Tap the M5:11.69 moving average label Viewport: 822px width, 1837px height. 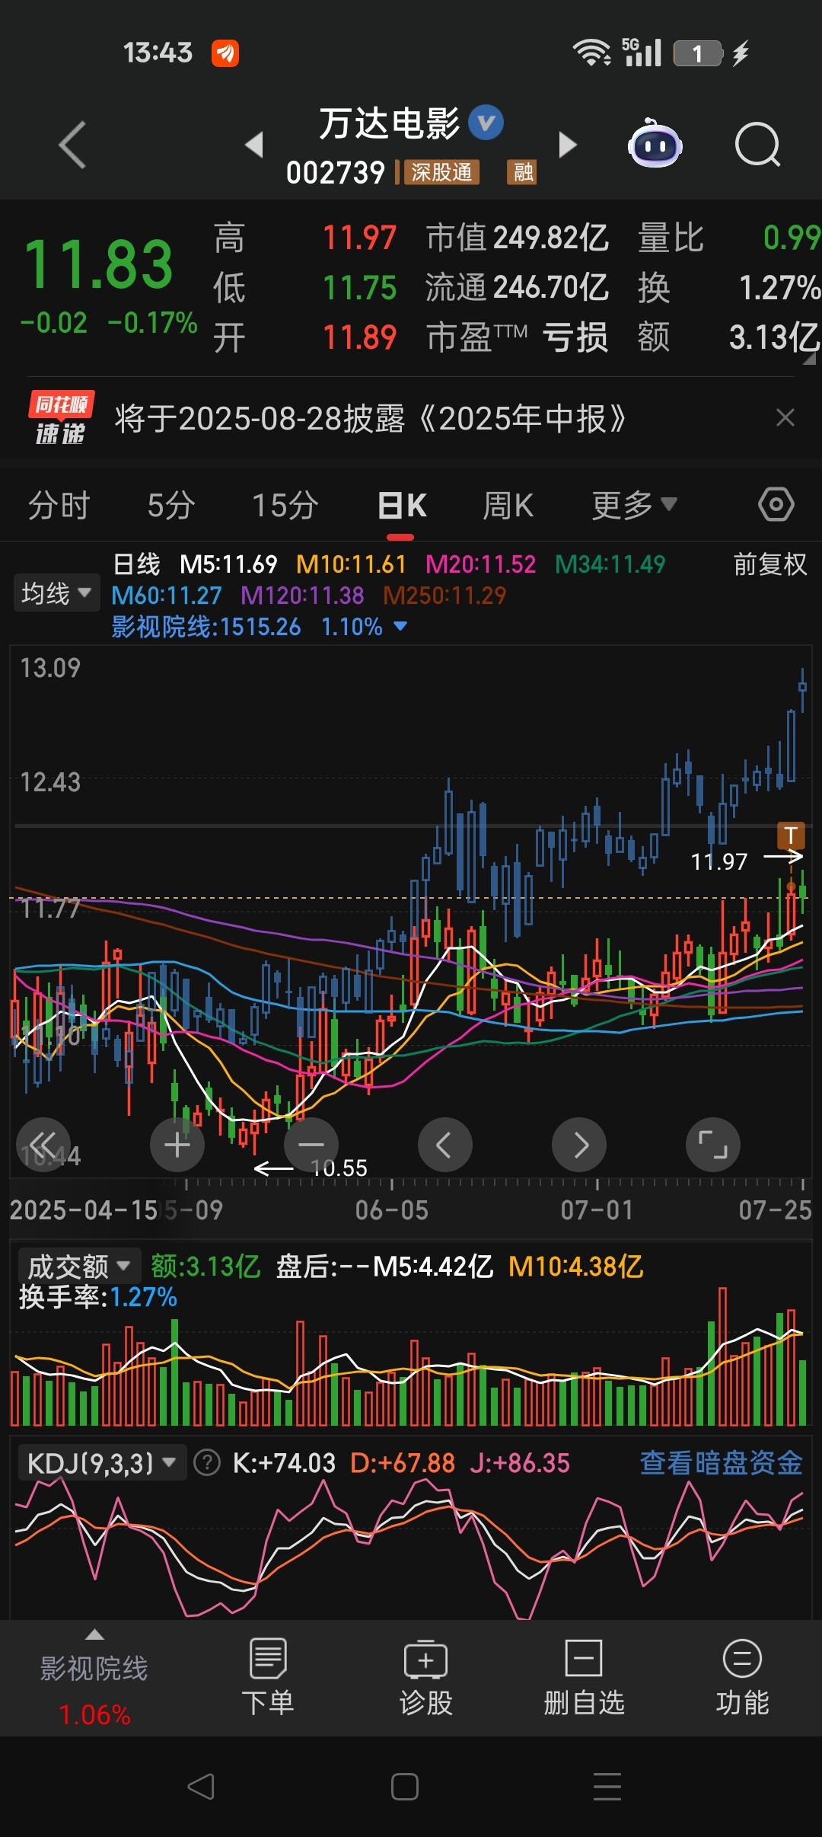point(228,564)
